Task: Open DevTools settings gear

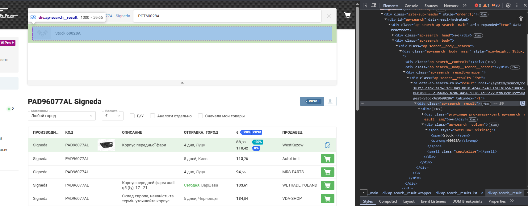Action: 508,5
